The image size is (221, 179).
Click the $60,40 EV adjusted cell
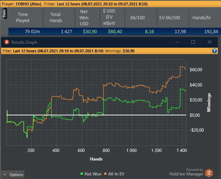pyautogui.click(x=115, y=32)
